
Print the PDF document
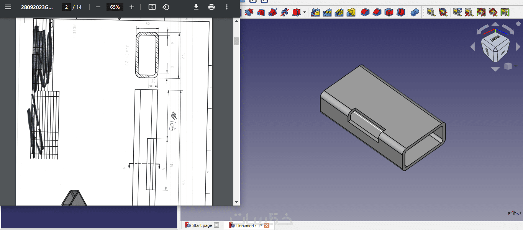click(211, 7)
